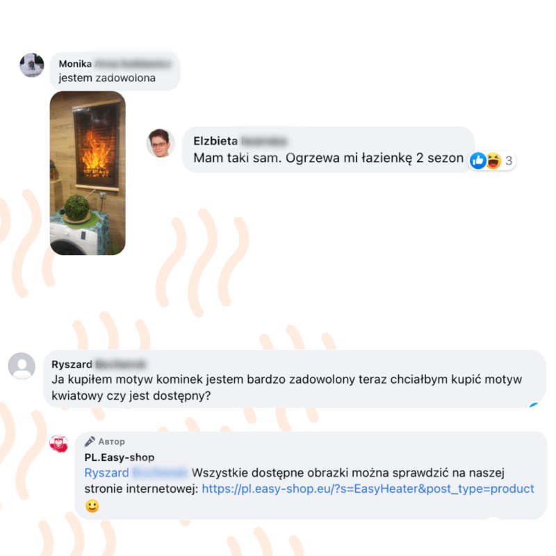The width and height of the screenshot is (556, 556).
Task: Click the blue thumbs-up reaction icon
Action: click(477, 161)
